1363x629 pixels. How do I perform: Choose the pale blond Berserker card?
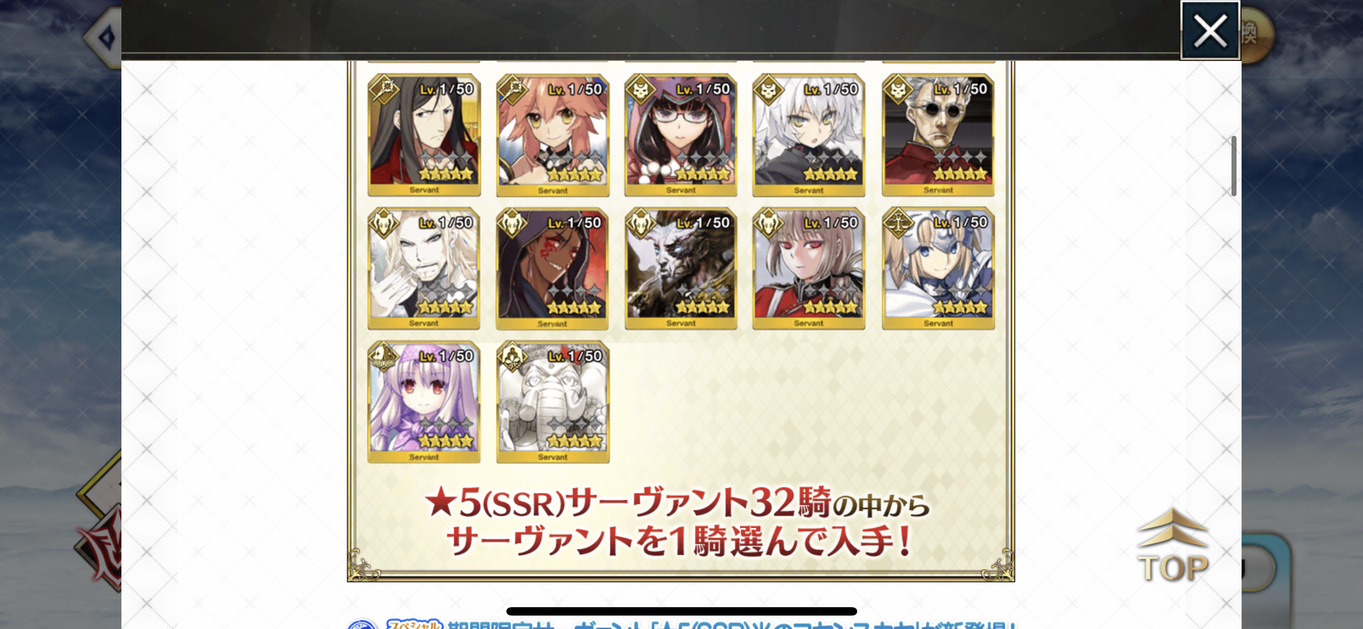pos(424,268)
